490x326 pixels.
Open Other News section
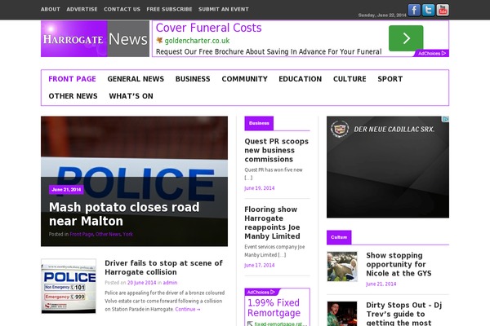[x=73, y=96]
